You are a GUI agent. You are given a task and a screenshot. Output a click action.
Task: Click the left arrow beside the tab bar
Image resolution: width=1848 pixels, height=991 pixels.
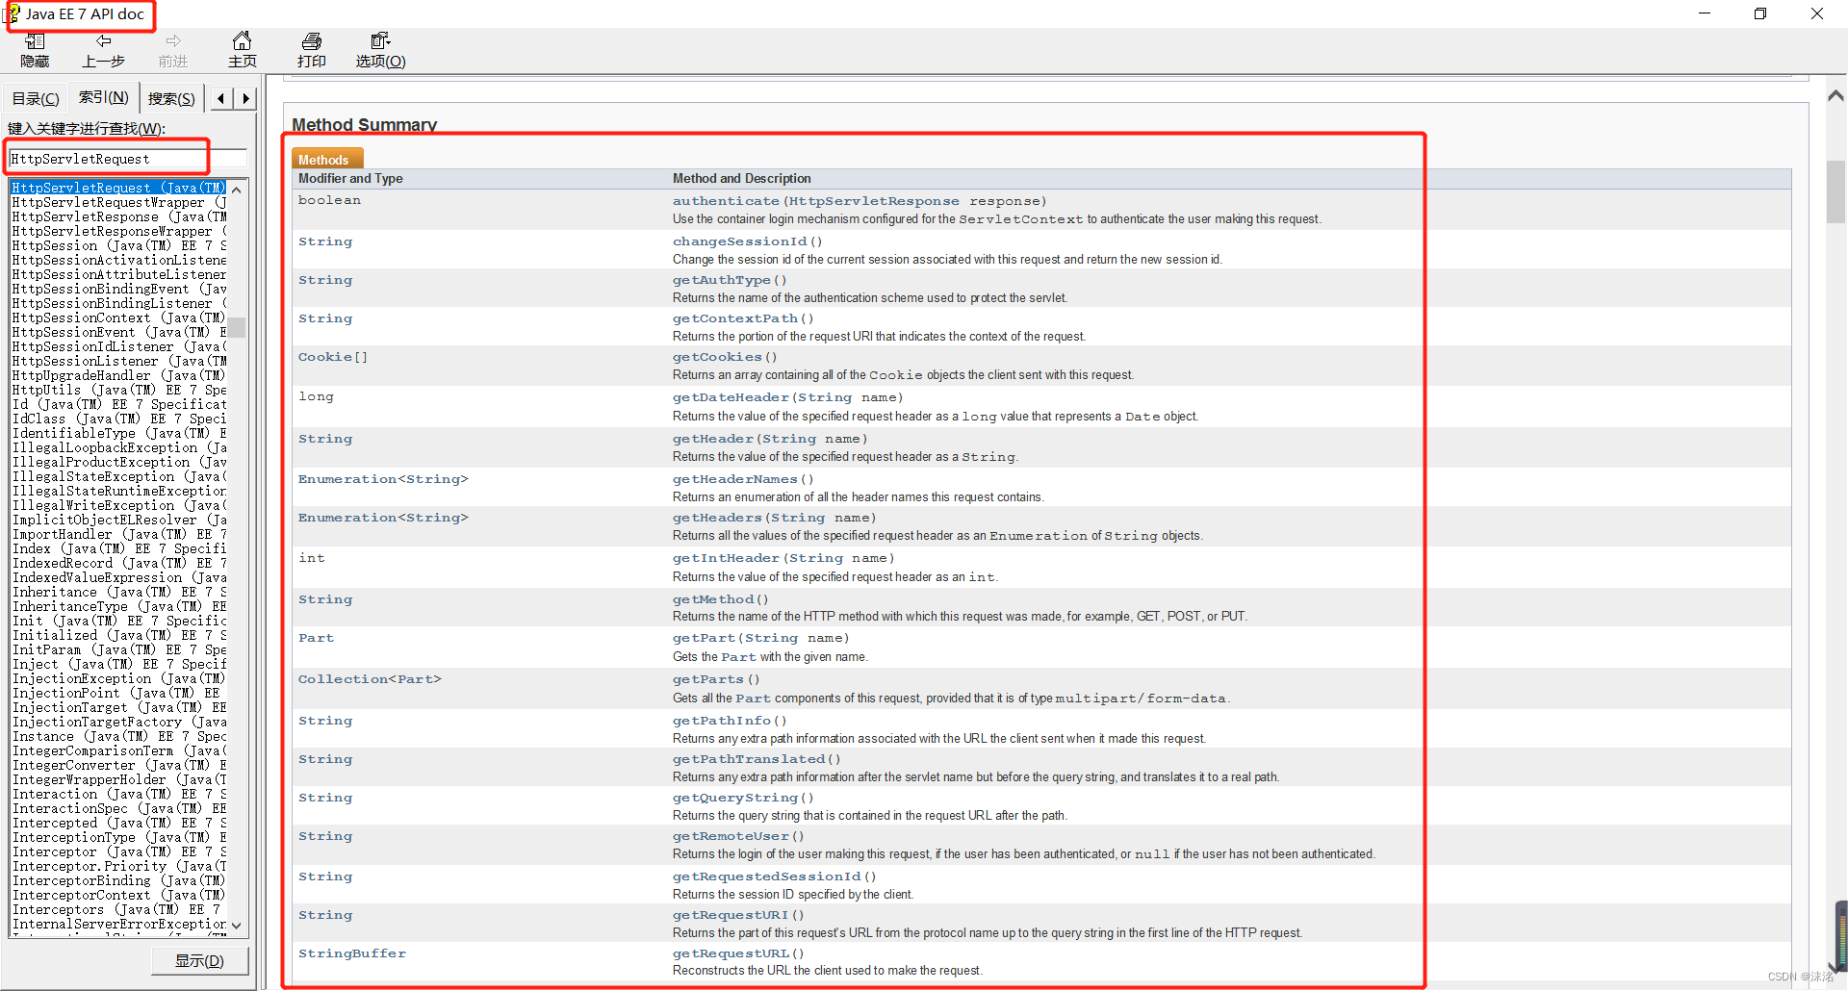click(x=220, y=97)
